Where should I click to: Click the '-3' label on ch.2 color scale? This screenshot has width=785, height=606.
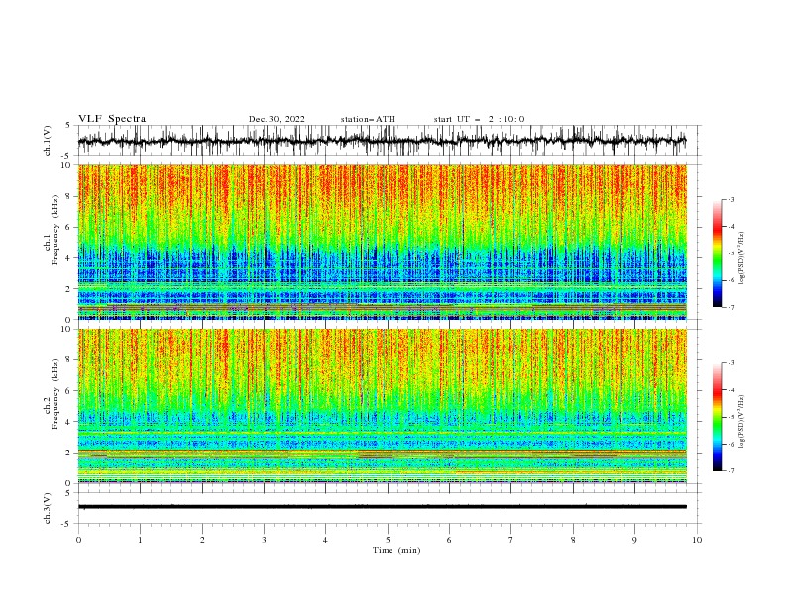[730, 363]
